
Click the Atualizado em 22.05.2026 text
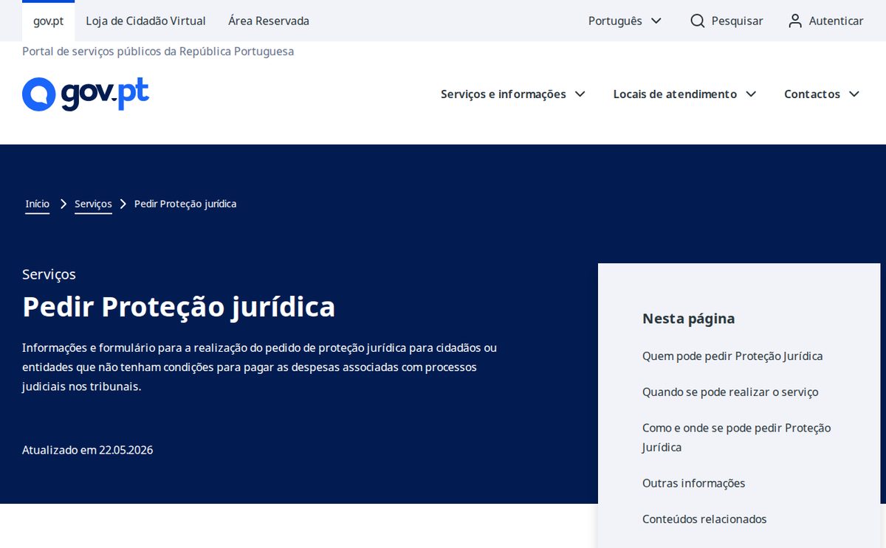pos(88,450)
